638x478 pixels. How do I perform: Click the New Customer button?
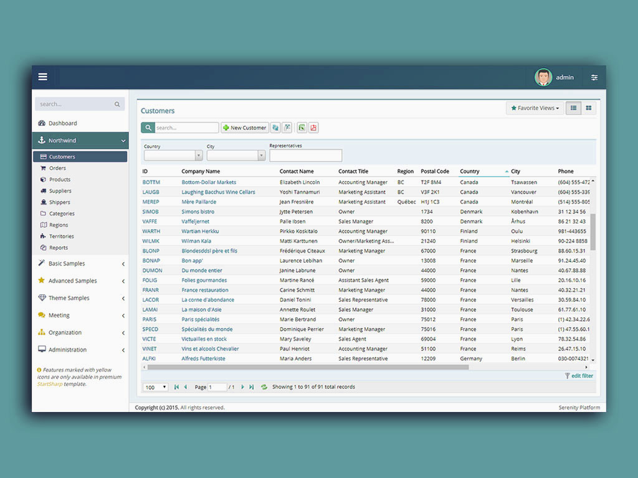[x=245, y=128]
